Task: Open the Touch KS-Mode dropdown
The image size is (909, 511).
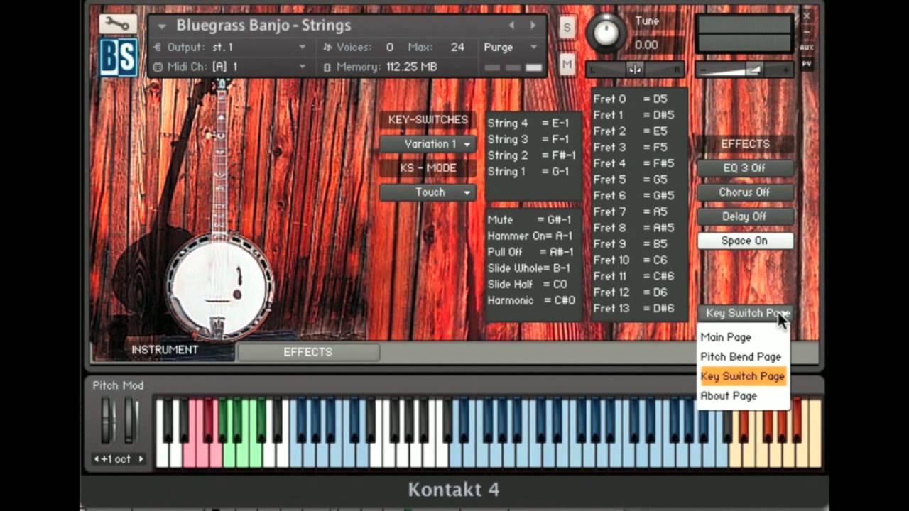Action: coord(428,192)
